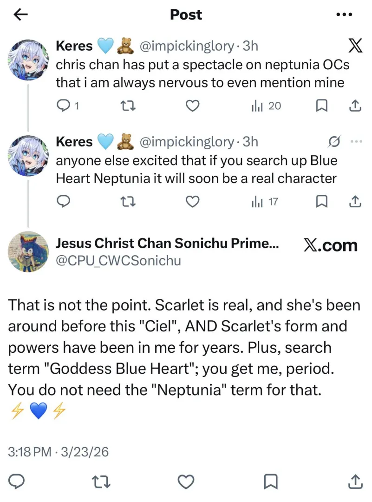Open the three-dot menu at top right
Screen dimensions: 372x502
tap(343, 14)
